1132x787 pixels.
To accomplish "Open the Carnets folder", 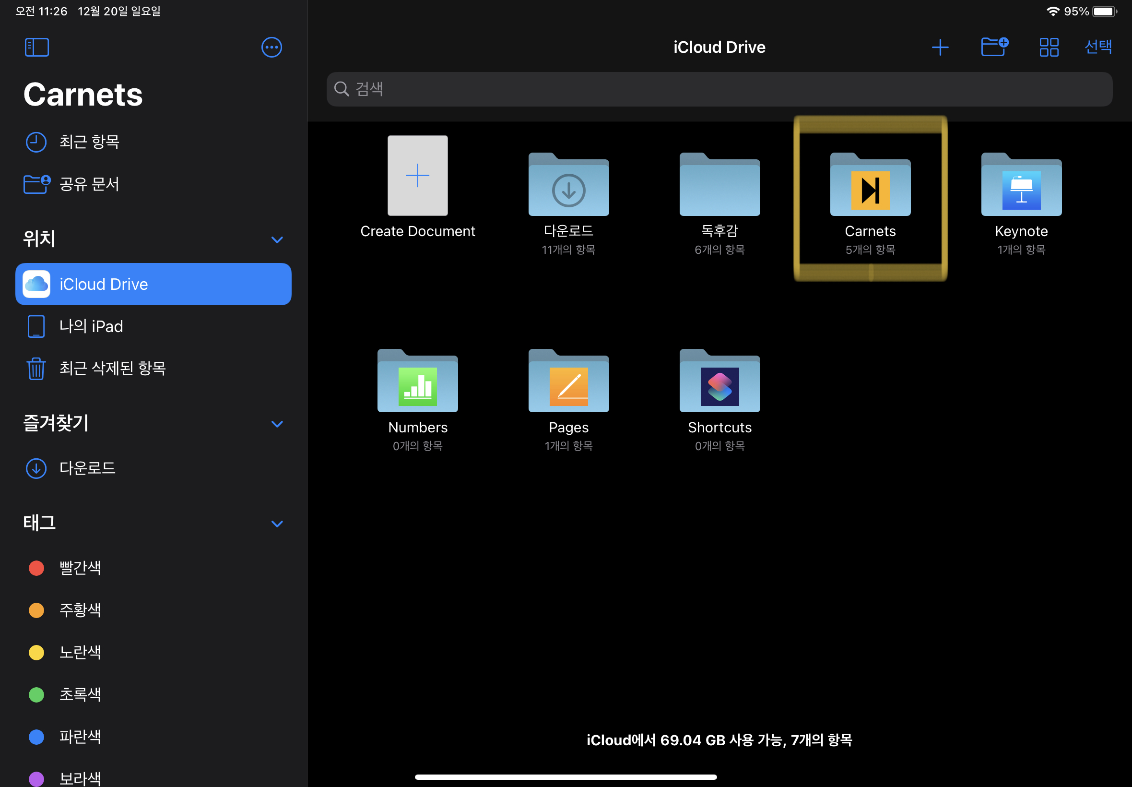I will 870,186.
